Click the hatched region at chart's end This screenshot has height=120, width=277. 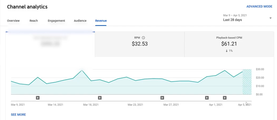click(247, 82)
